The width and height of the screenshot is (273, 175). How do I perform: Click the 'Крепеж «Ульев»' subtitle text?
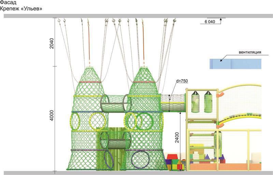click(x=21, y=8)
